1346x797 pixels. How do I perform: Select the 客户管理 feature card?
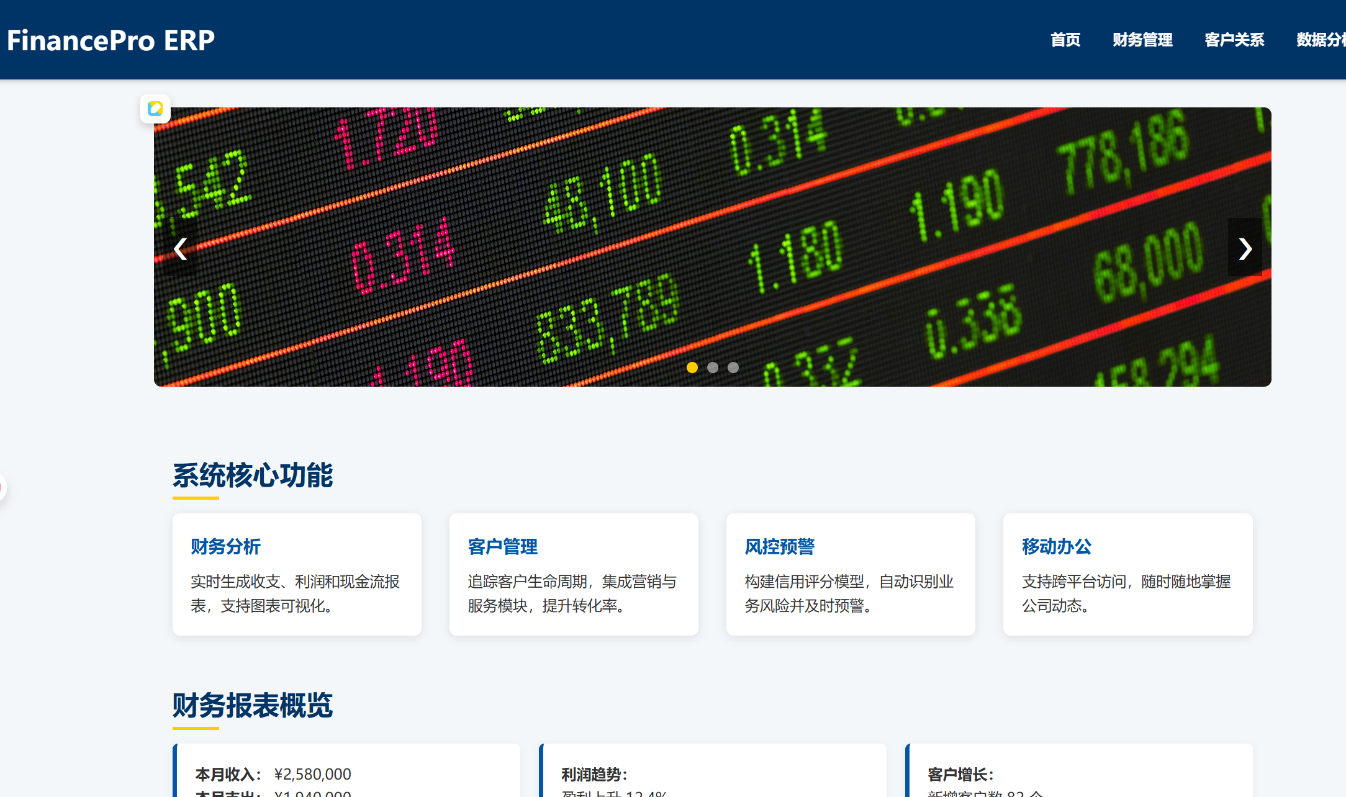[574, 574]
